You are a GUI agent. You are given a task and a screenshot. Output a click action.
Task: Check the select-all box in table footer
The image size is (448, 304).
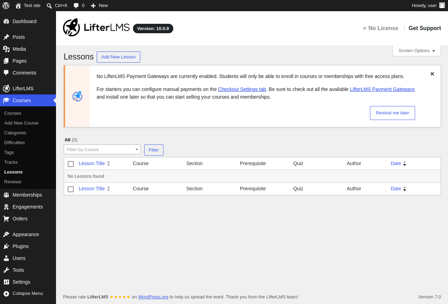point(71,189)
